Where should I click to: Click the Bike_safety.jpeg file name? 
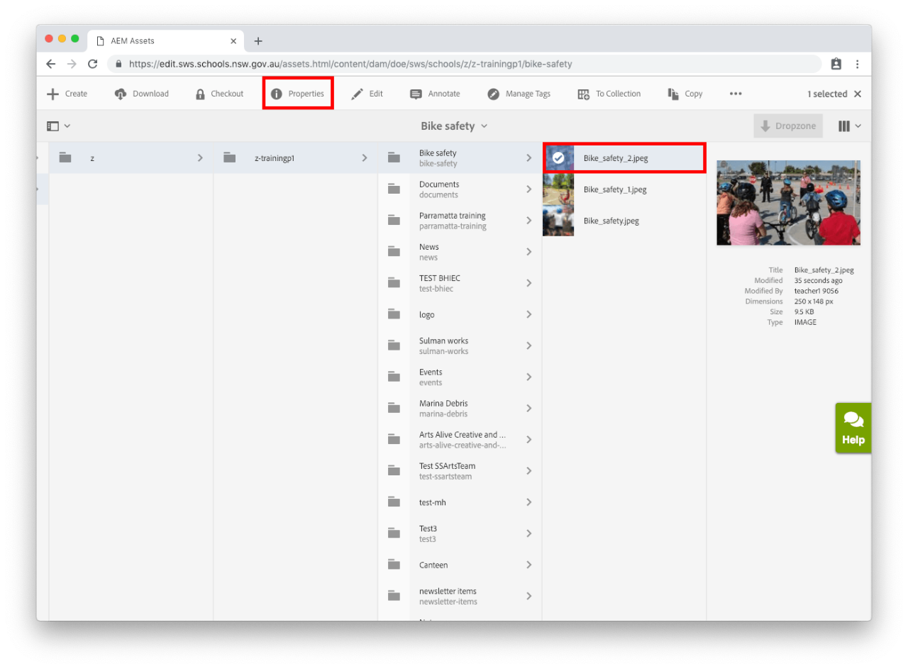pos(611,221)
